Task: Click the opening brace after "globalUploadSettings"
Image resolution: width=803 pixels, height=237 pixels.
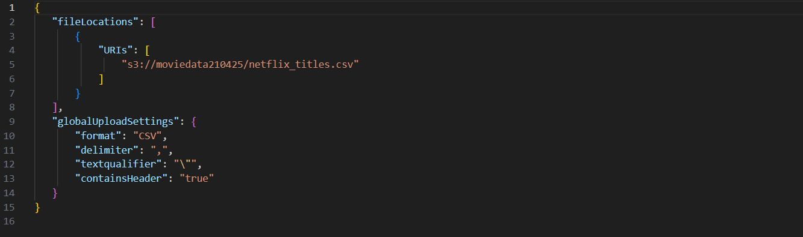Action: click(x=193, y=122)
